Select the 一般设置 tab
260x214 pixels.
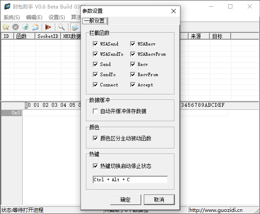click(95, 21)
